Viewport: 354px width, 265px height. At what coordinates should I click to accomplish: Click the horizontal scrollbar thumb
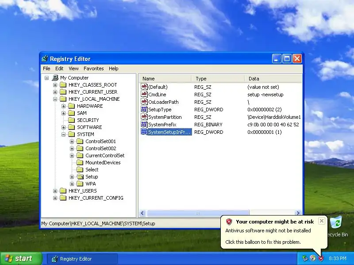[198, 213]
